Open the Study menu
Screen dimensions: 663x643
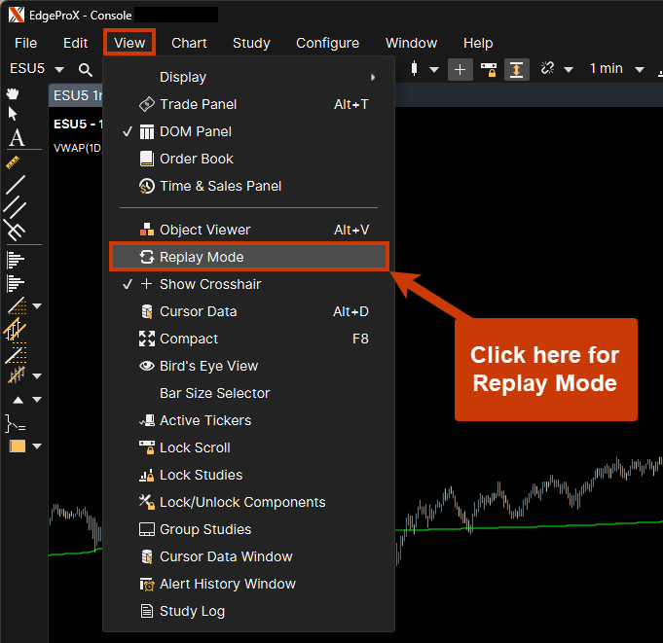251,43
